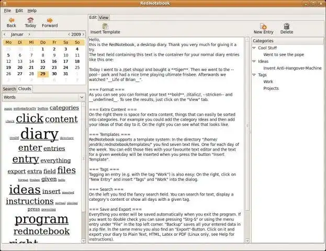326x251 pixels.
Task: Click the word 'files' in cloud
Action: pyautogui.click(x=66, y=170)
